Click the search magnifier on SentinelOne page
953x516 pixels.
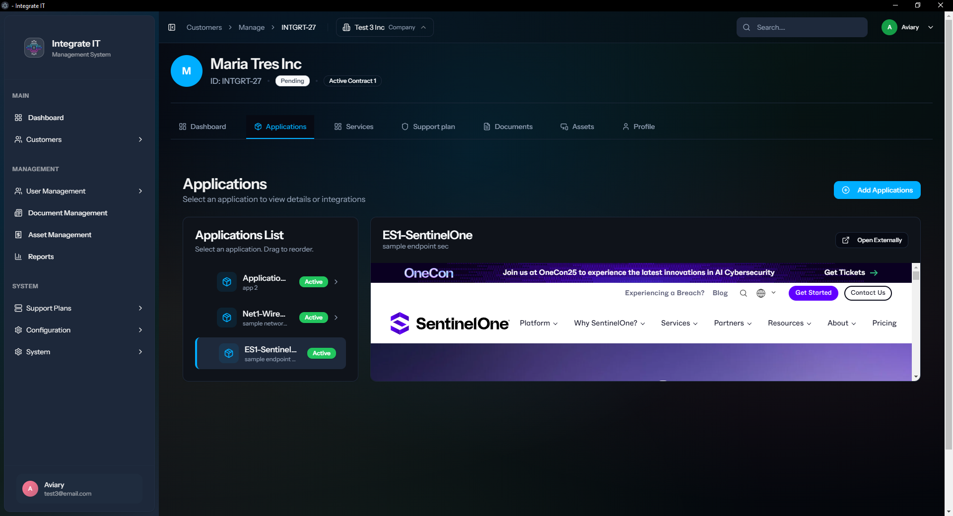743,293
